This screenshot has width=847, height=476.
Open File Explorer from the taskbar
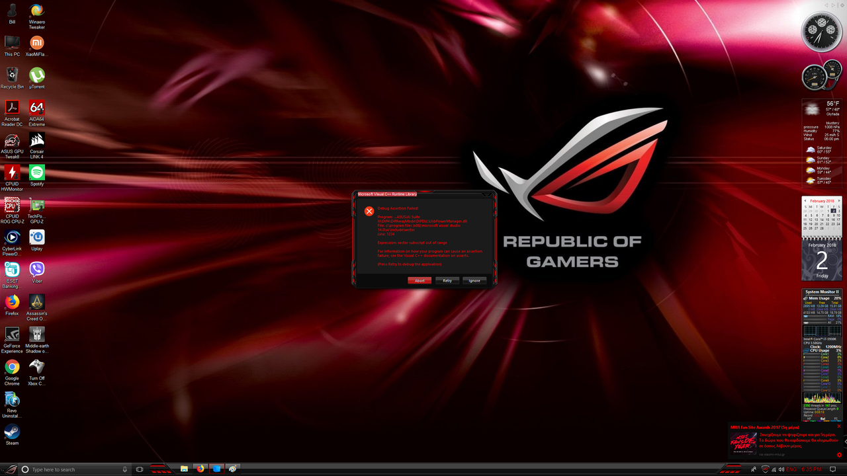point(185,469)
